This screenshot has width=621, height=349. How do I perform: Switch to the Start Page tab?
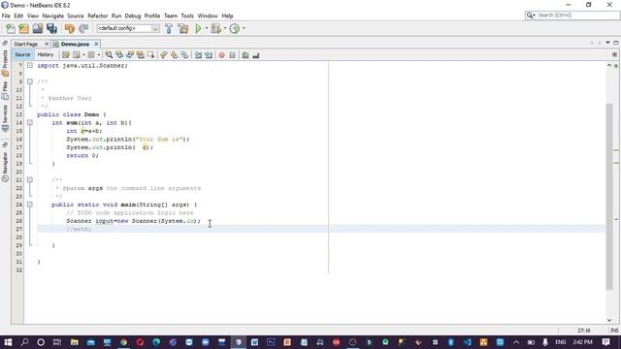click(x=26, y=44)
